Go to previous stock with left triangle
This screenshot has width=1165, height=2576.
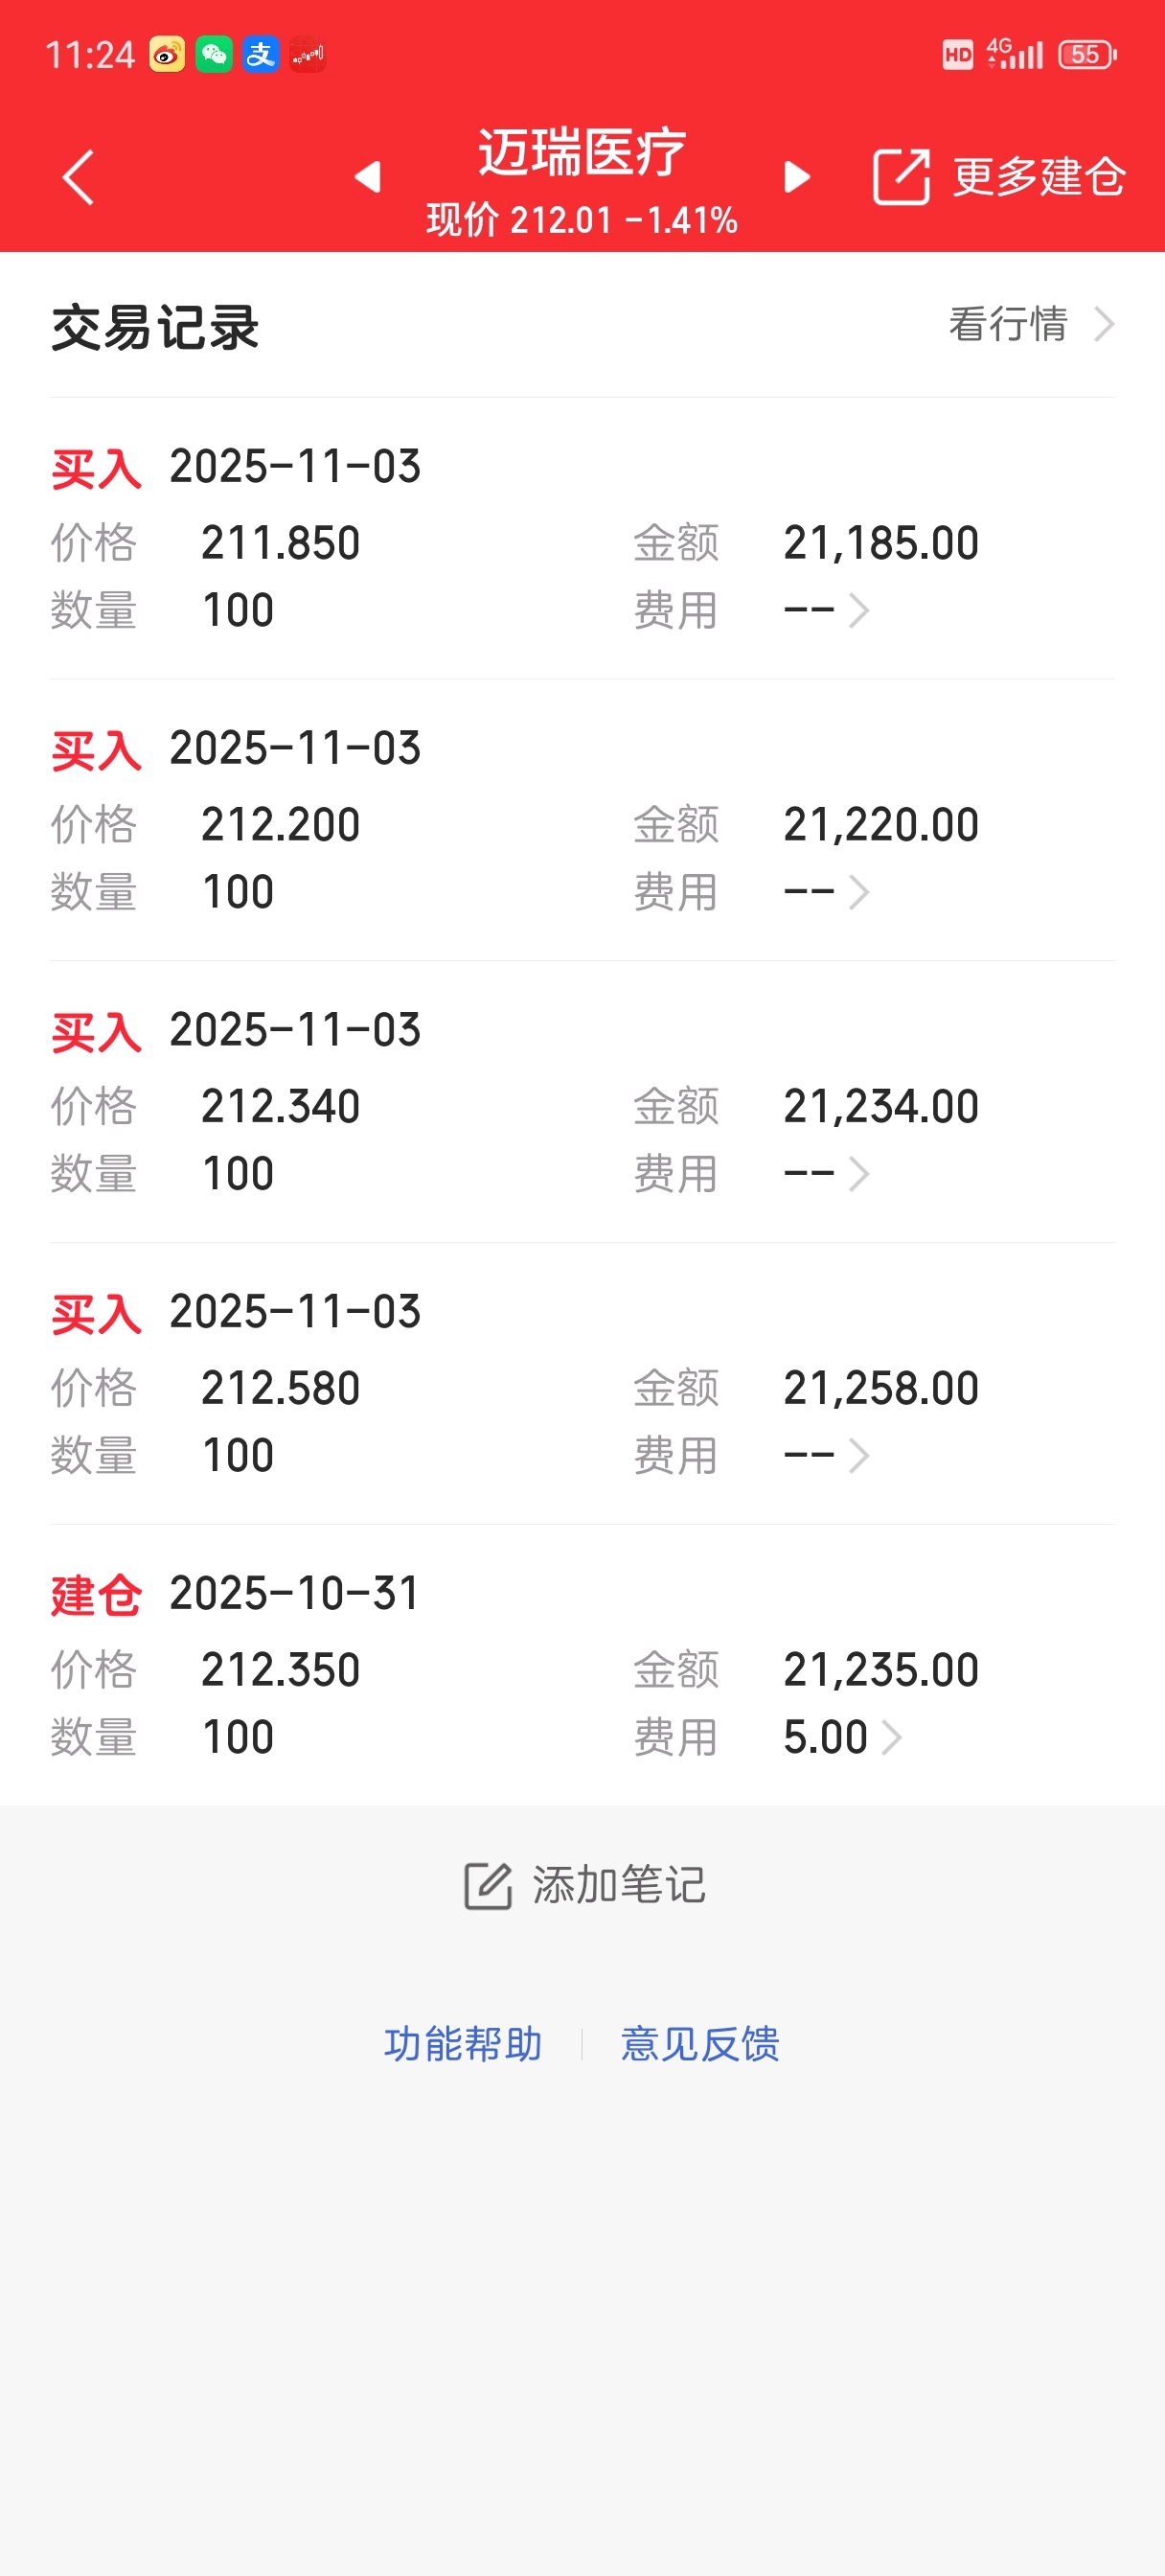pyautogui.click(x=368, y=177)
